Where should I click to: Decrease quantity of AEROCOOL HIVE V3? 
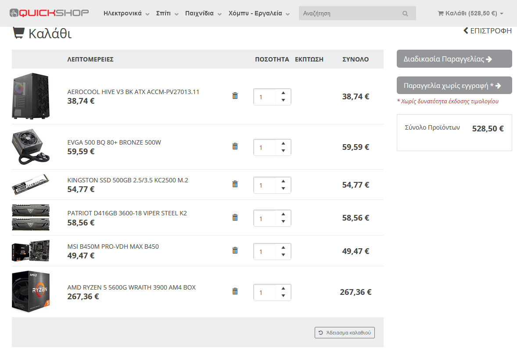click(283, 100)
